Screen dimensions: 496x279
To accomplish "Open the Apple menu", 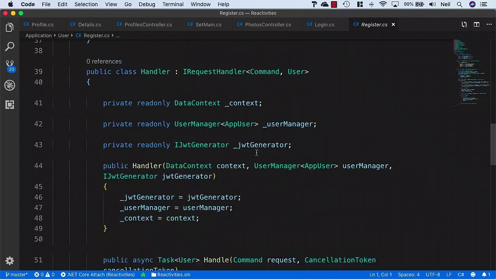I will coord(10,4).
